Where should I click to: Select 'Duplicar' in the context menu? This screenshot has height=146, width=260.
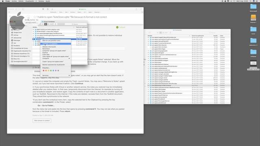tap(56, 53)
